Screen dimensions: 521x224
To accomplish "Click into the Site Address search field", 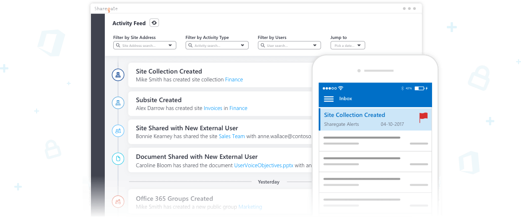I will coord(144,45).
